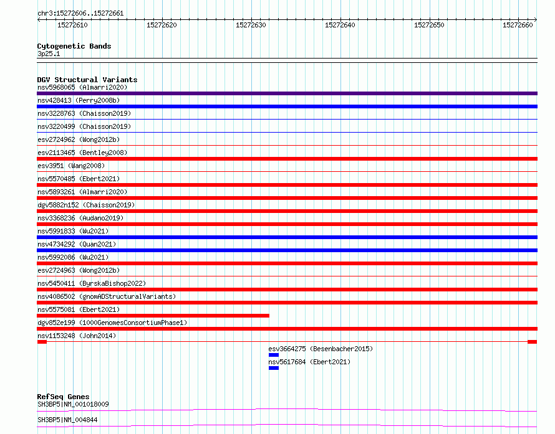Click the red bar under nsv5992086
This screenshot has width=555, height=434.
287,263
